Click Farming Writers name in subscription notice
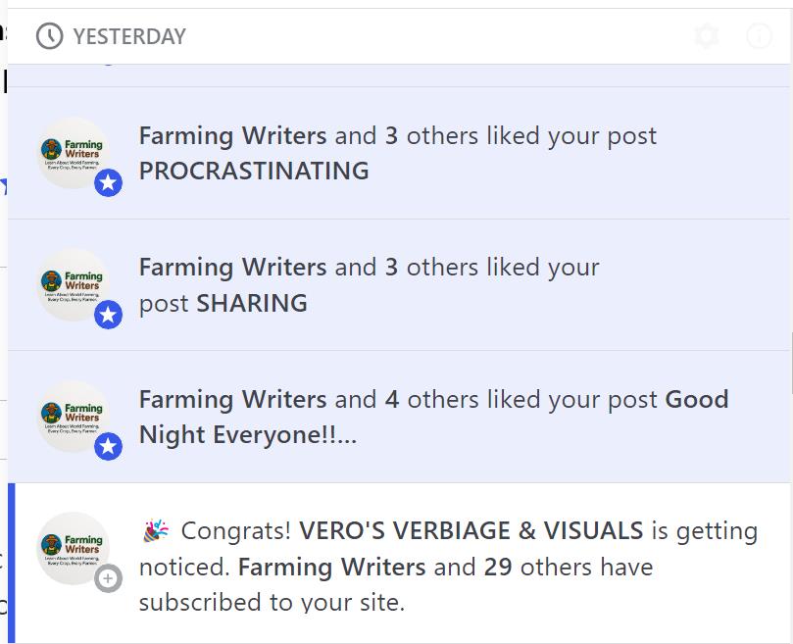This screenshot has width=793, height=644. click(x=331, y=567)
